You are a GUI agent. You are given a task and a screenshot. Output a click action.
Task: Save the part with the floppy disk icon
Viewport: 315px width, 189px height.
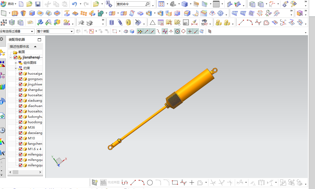click(38, 4)
